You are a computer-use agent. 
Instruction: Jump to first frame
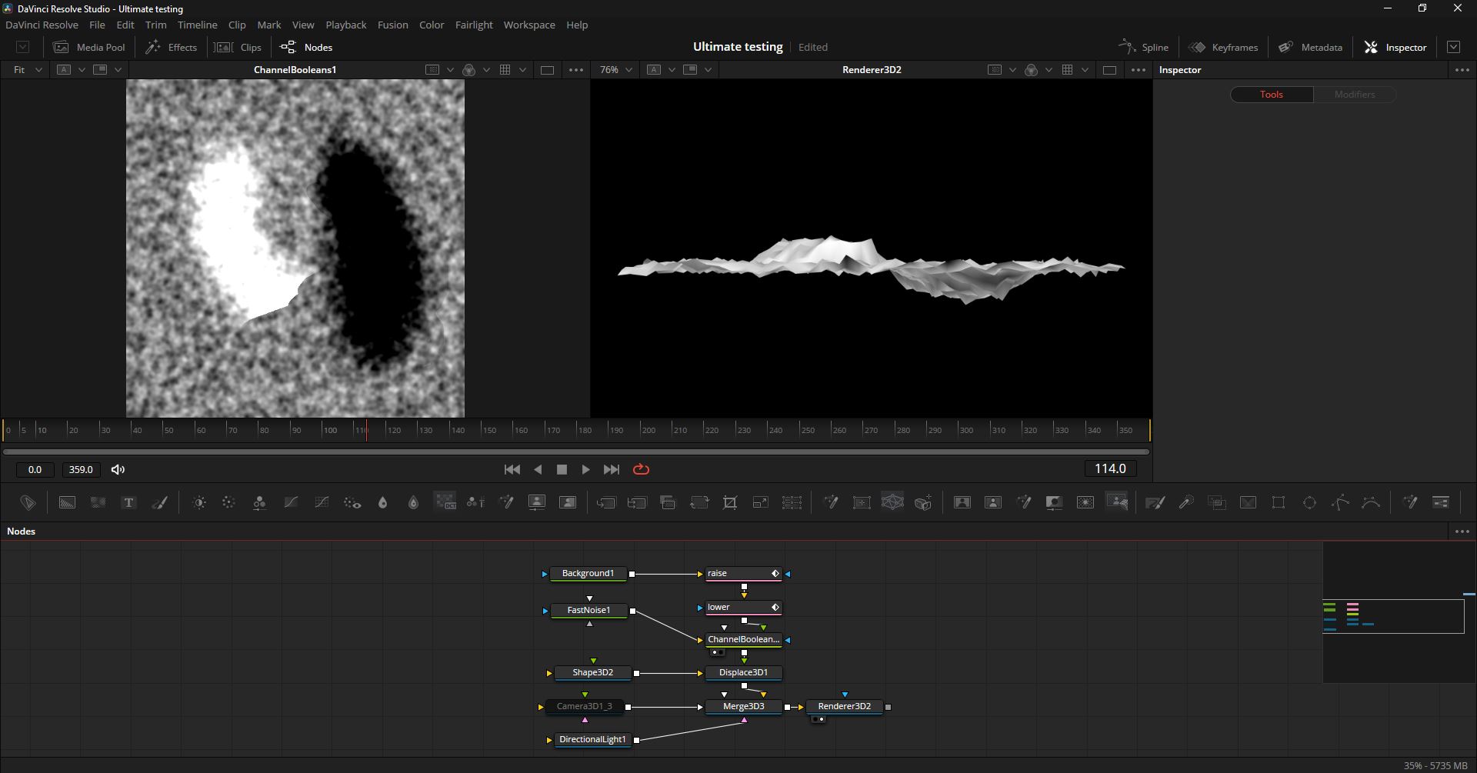click(x=512, y=469)
